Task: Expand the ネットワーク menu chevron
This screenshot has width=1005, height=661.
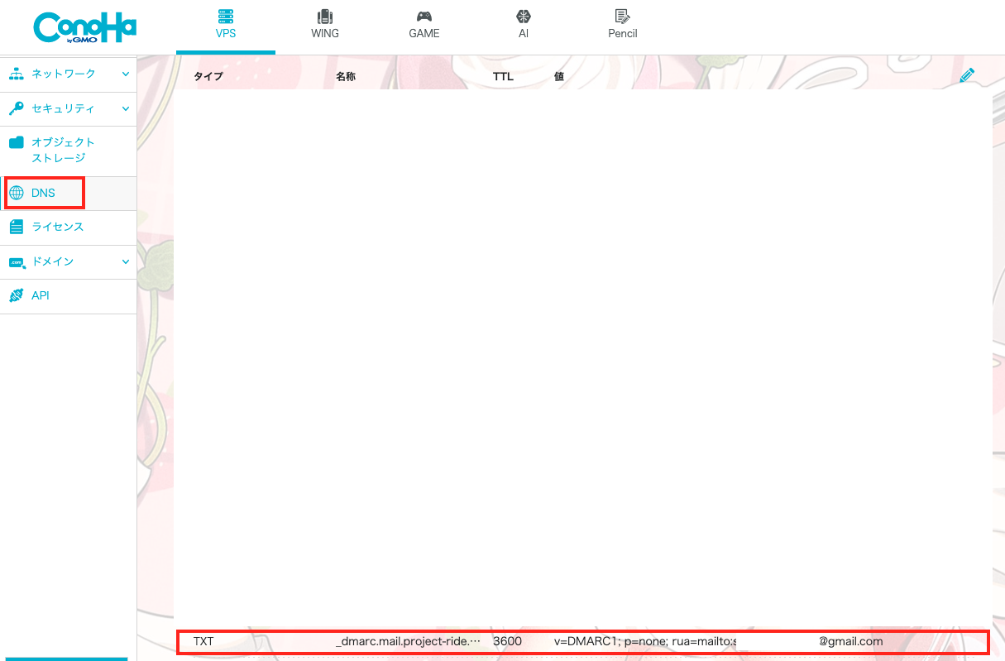Action: point(126,74)
